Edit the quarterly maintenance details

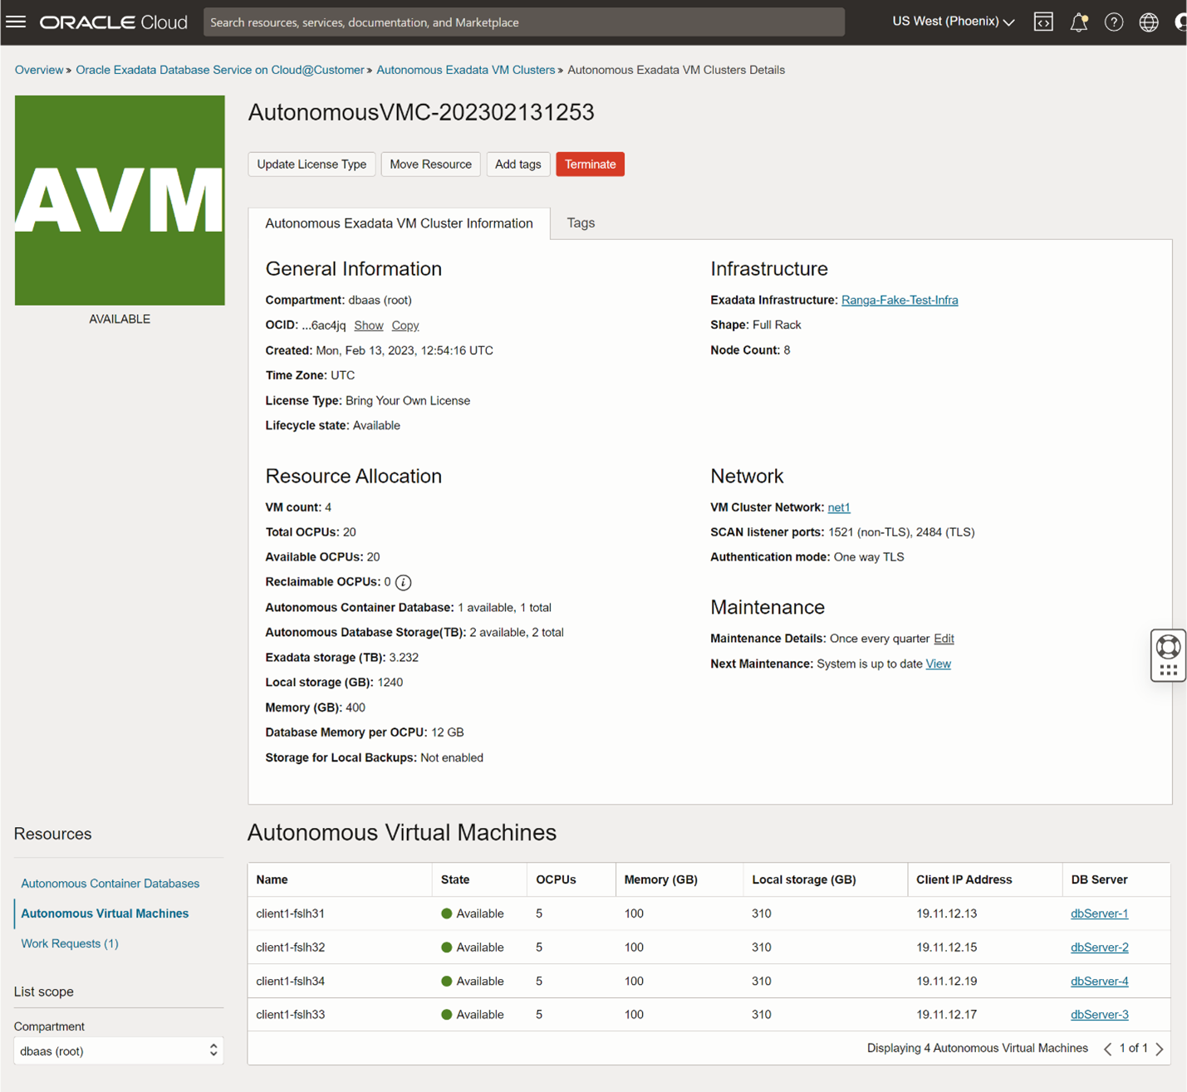click(x=944, y=638)
